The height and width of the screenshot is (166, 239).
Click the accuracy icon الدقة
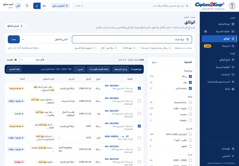(x=233, y=89)
